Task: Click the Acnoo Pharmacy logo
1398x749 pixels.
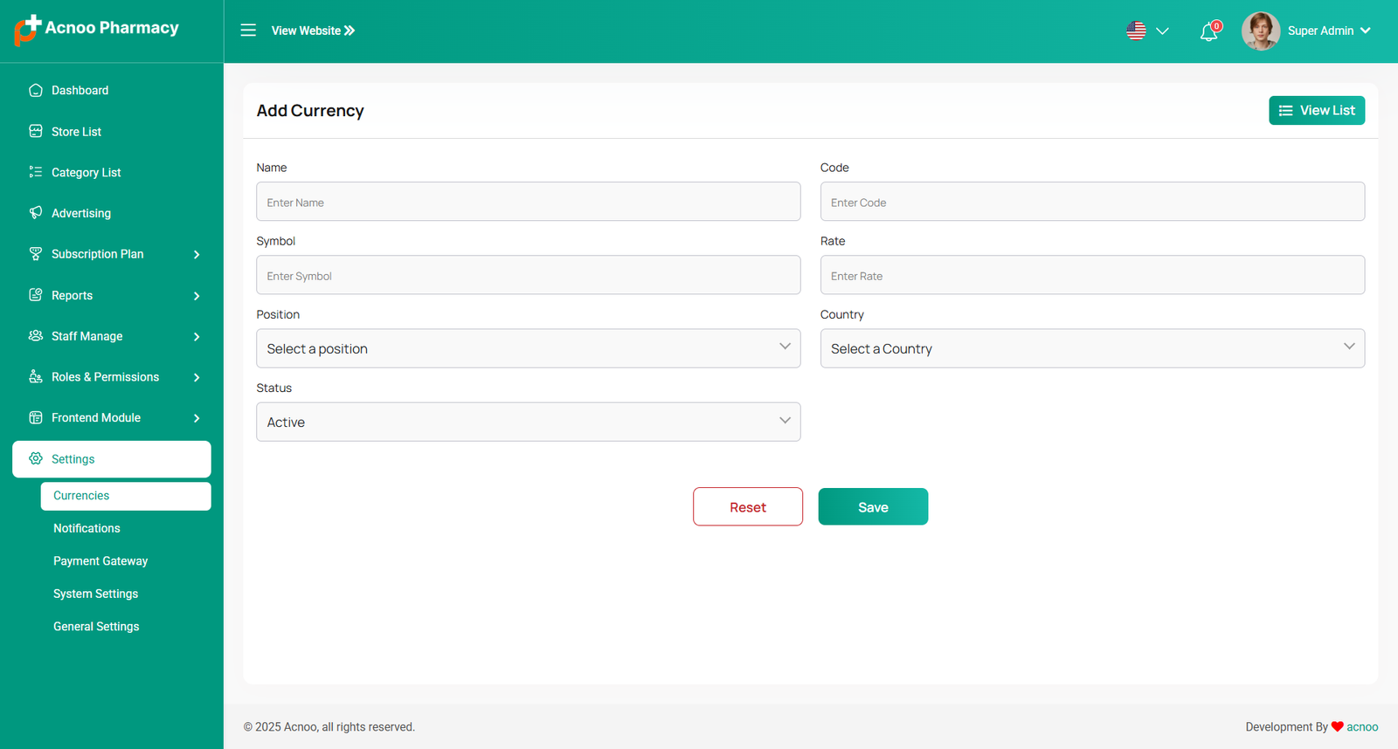Action: [97, 30]
